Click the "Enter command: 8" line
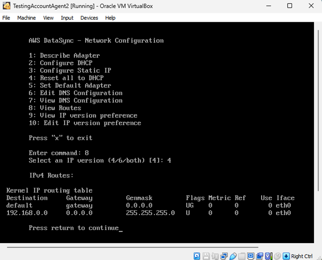This screenshot has height=260, width=322. [59, 153]
